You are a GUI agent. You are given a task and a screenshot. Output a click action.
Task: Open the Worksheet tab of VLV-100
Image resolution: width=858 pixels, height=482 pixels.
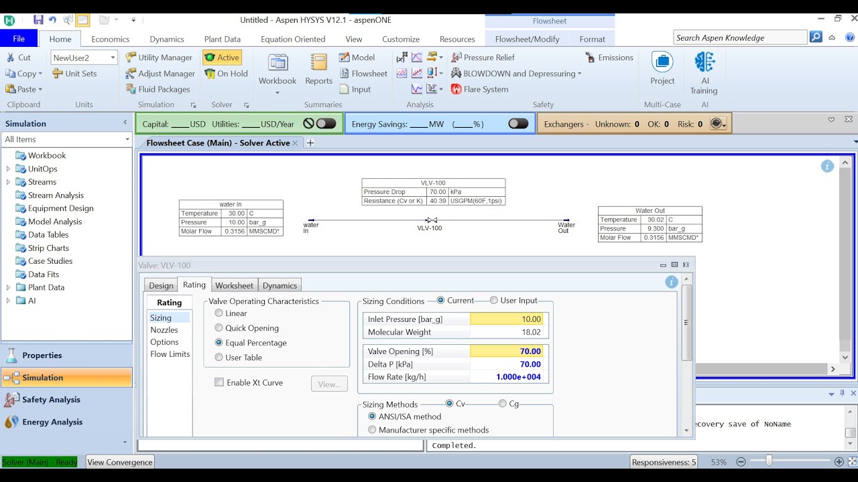[235, 285]
